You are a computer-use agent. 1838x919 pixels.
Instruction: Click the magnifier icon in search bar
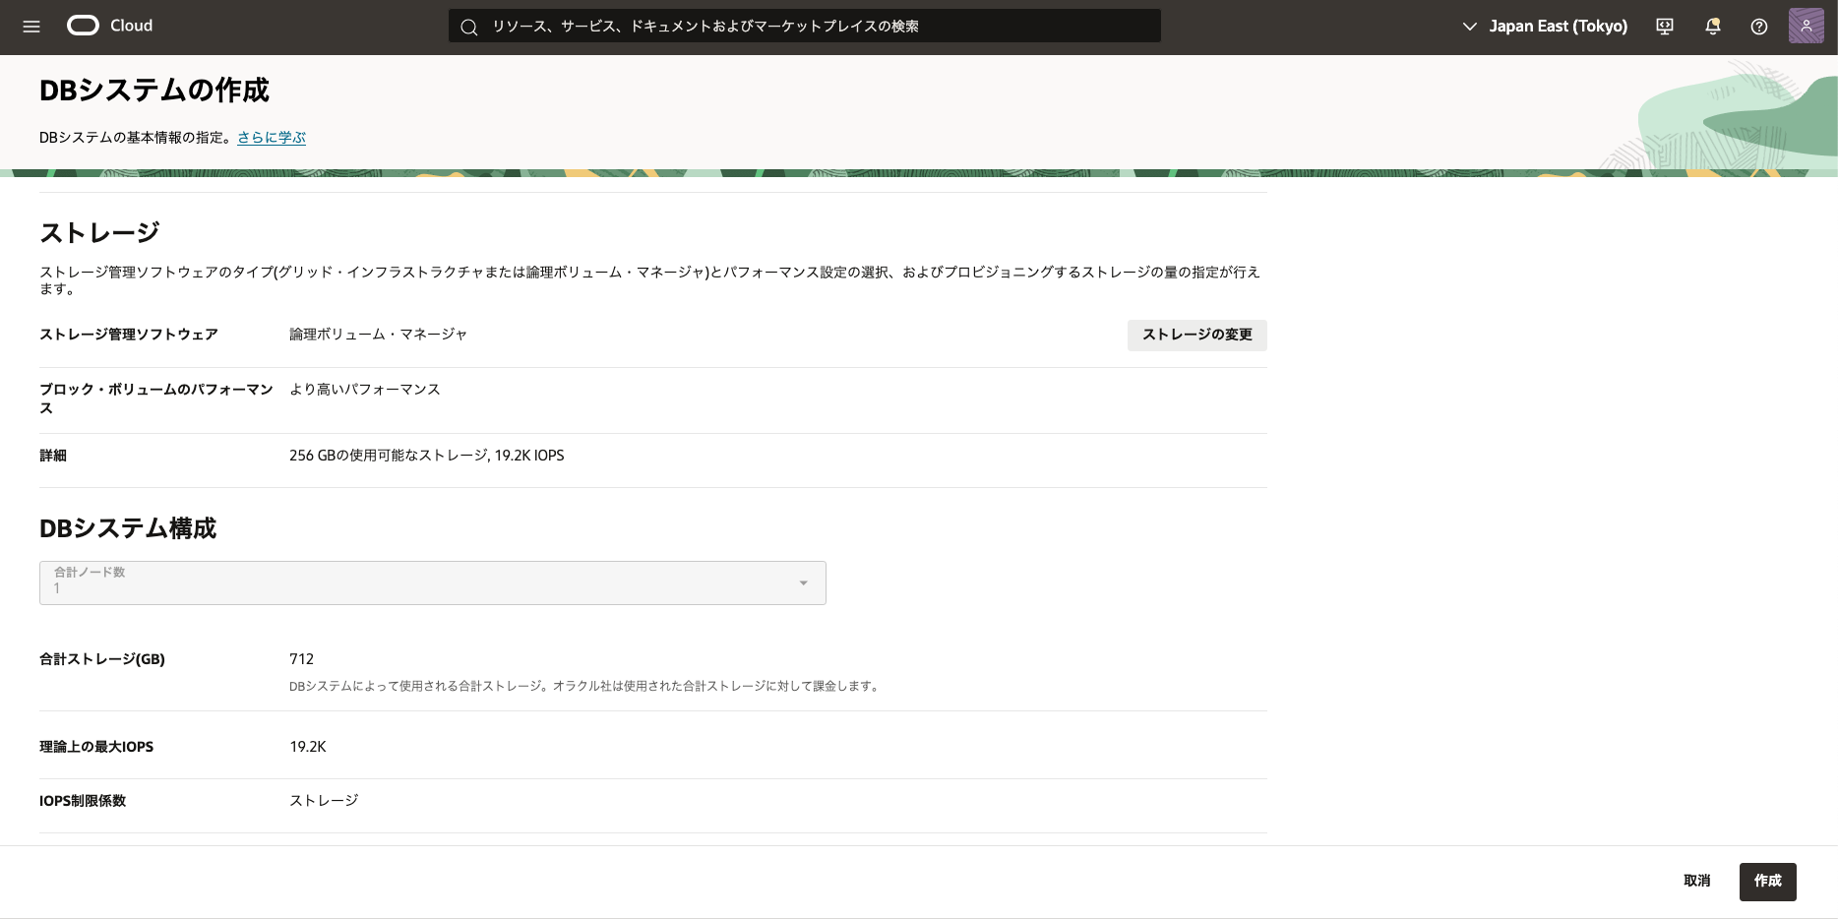469,27
